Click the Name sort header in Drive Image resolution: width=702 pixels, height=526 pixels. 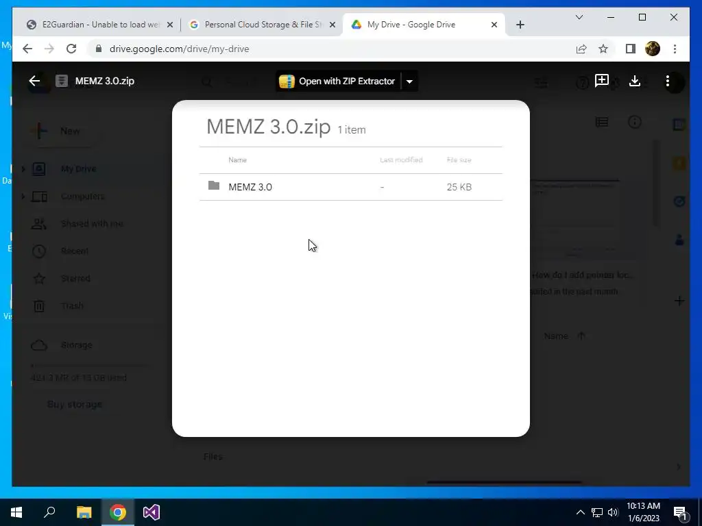(x=556, y=336)
